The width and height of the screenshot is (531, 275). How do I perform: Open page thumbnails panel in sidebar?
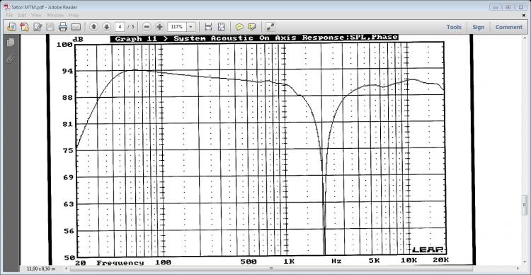click(x=11, y=43)
